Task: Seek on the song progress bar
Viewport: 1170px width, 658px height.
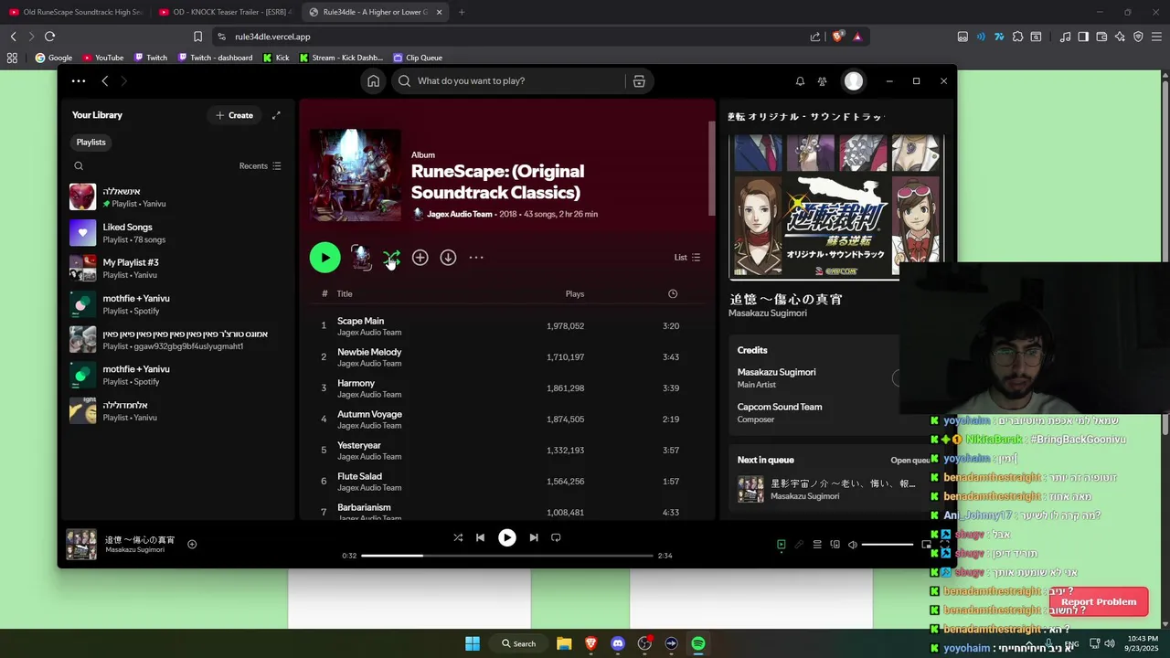Action: coord(507,556)
